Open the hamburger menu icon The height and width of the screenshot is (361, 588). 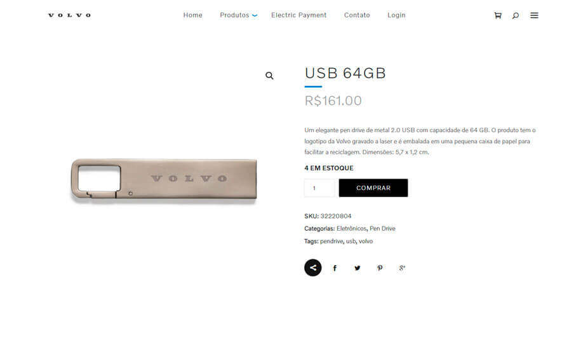coord(534,15)
